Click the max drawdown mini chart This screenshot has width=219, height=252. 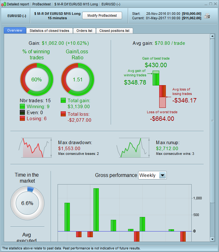[x=36, y=148]
